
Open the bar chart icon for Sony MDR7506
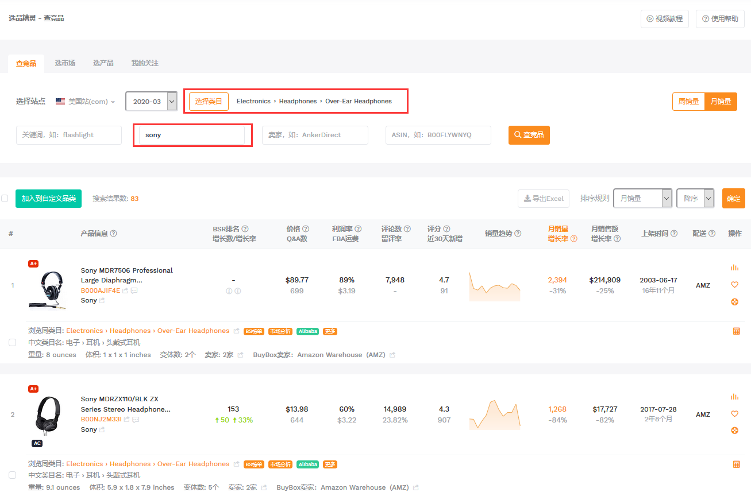[x=734, y=268]
